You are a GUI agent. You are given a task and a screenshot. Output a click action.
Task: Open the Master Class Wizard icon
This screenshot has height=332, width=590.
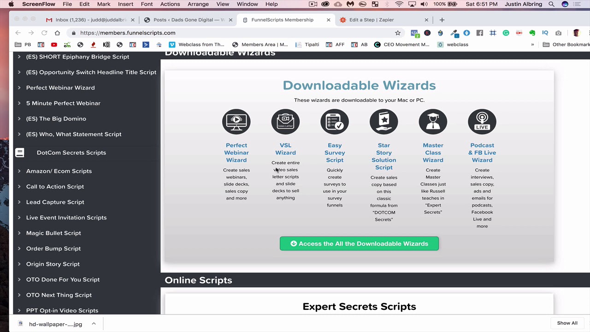[433, 121]
